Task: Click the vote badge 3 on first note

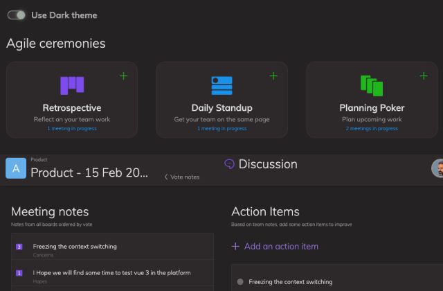Action: pyautogui.click(x=19, y=247)
